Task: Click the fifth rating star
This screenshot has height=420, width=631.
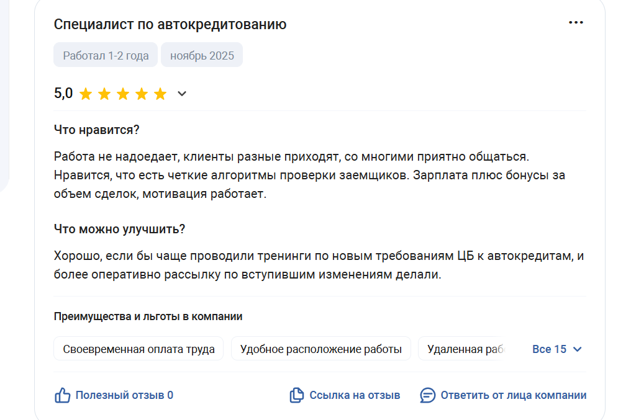Action: tap(160, 94)
